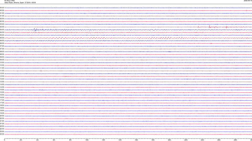Select the 00:30 trace time label
Viewport: 252px width, 141px height.
point(2,10)
